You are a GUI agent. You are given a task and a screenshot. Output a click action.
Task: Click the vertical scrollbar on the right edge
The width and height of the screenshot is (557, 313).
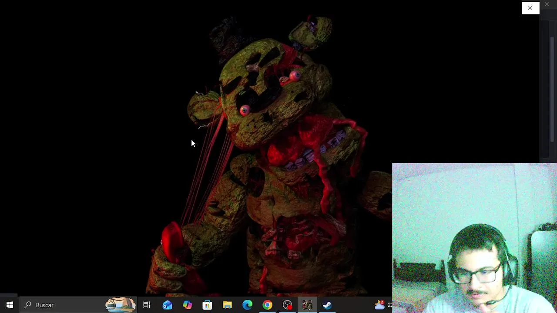point(553,89)
